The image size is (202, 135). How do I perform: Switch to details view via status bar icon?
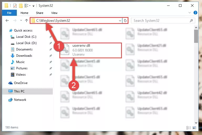(x=189, y=128)
